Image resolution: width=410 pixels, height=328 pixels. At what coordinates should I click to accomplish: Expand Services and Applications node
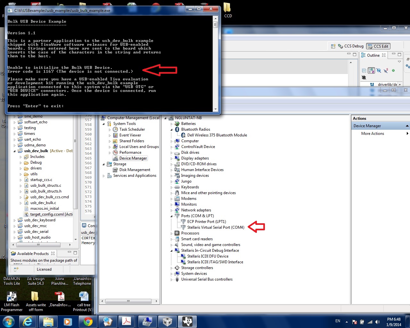[103, 176]
